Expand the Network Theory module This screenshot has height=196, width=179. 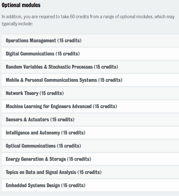click(90, 93)
